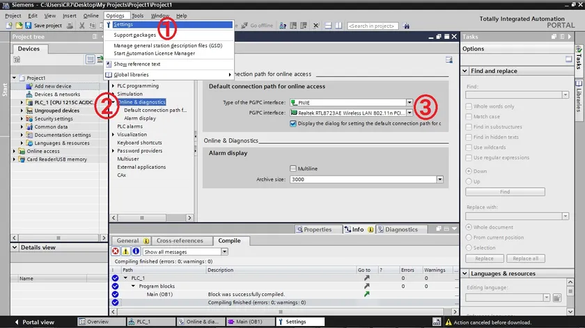
Task: Expand PLC programming settings node
Action: pos(114,85)
